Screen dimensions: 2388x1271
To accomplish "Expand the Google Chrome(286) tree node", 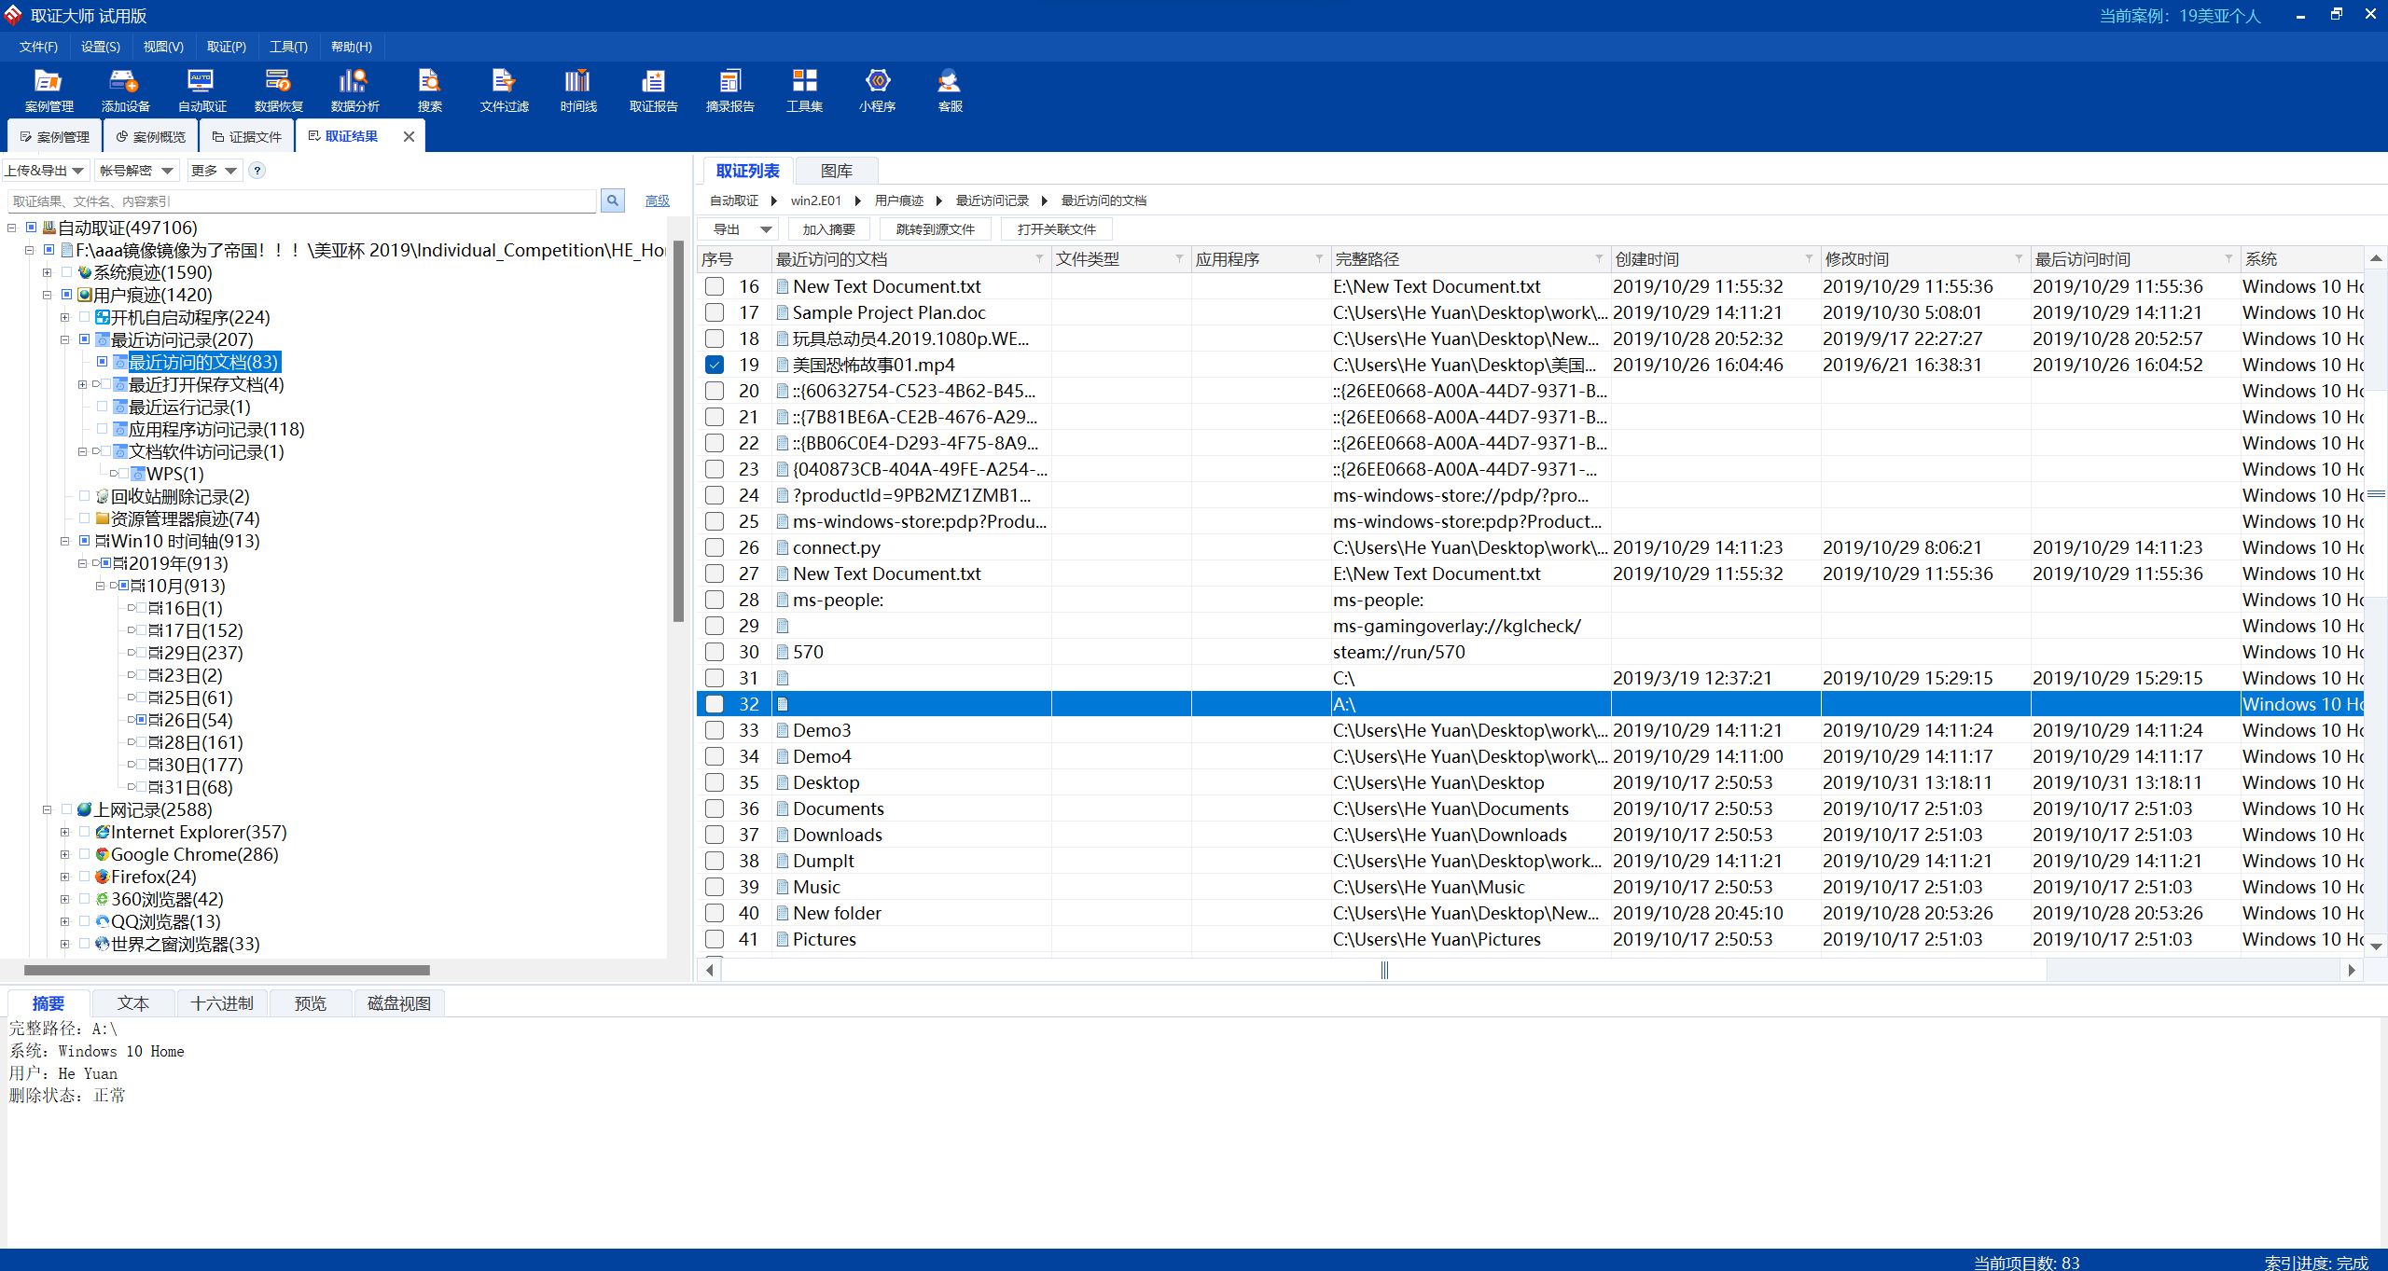I will point(64,854).
